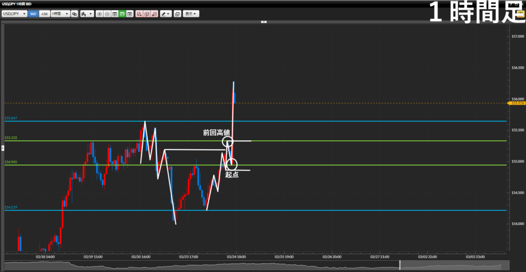Open the USD/JPY currency pair dropdown

[14, 14]
